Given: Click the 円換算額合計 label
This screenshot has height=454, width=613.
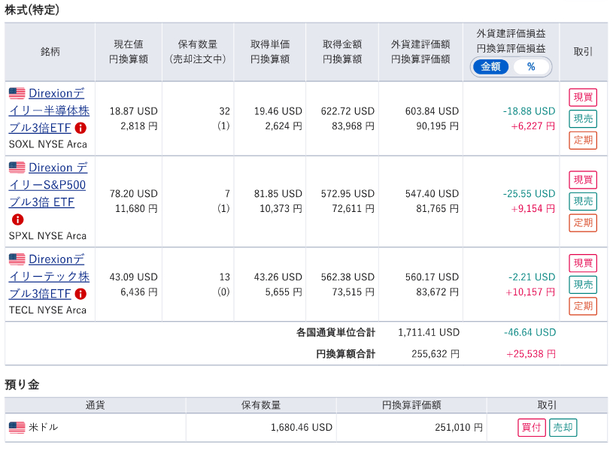Looking at the screenshot, I should pyautogui.click(x=345, y=354).
